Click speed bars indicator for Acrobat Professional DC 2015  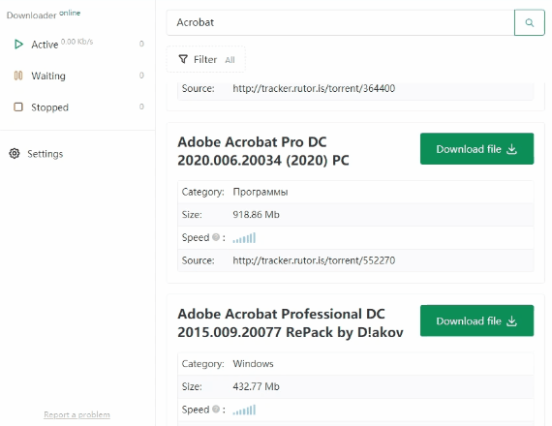click(x=244, y=411)
